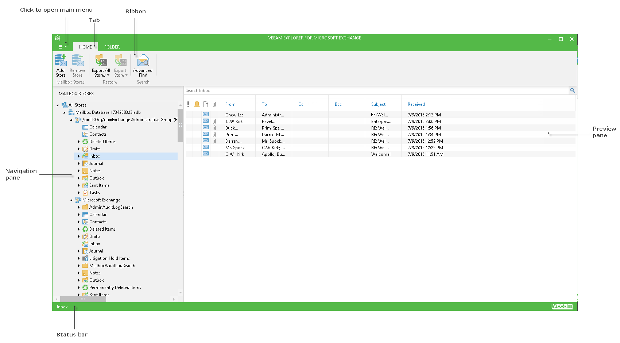
Task: Sort emails by the Received column
Action: [x=416, y=104]
